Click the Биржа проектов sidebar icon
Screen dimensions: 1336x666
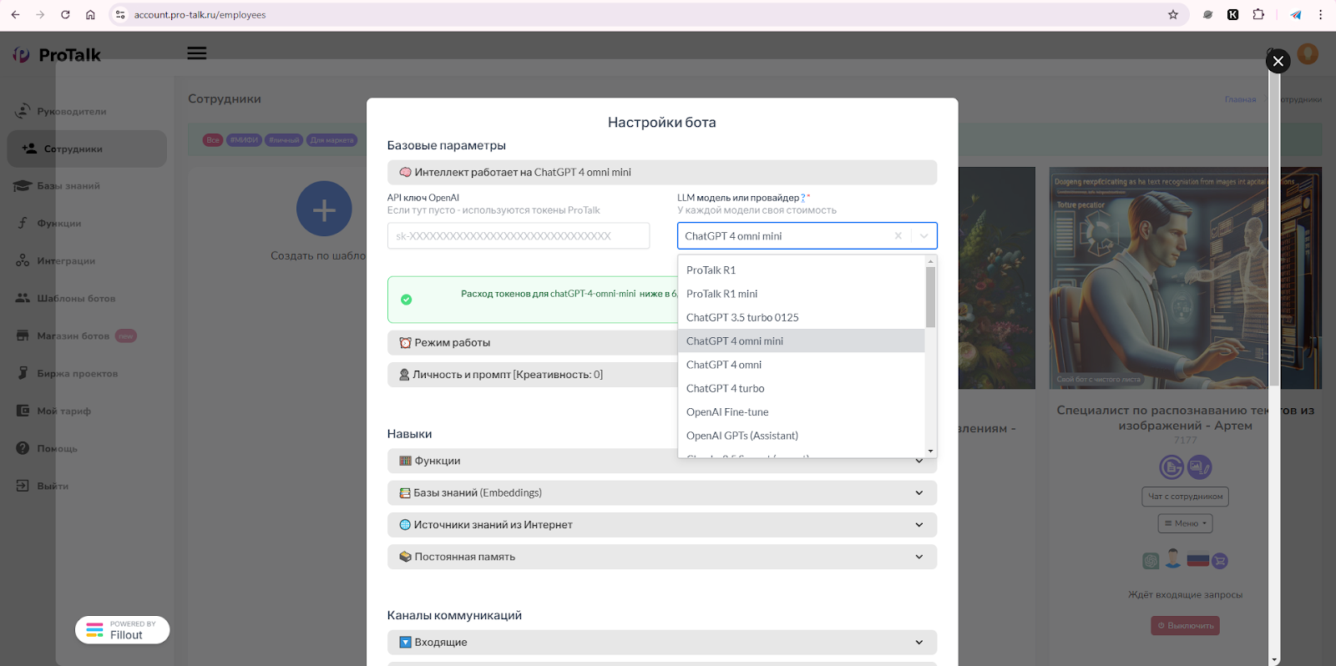click(x=23, y=373)
